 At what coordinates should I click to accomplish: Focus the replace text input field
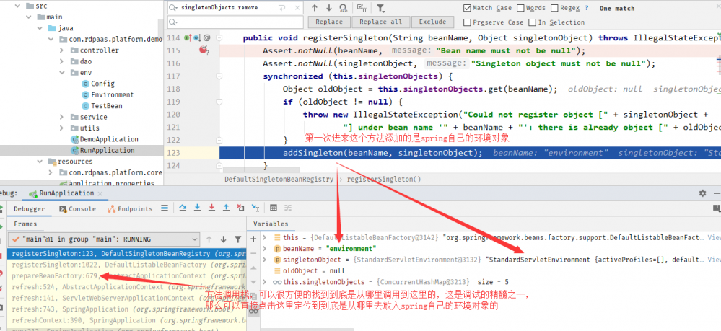pyautogui.click(x=235, y=22)
